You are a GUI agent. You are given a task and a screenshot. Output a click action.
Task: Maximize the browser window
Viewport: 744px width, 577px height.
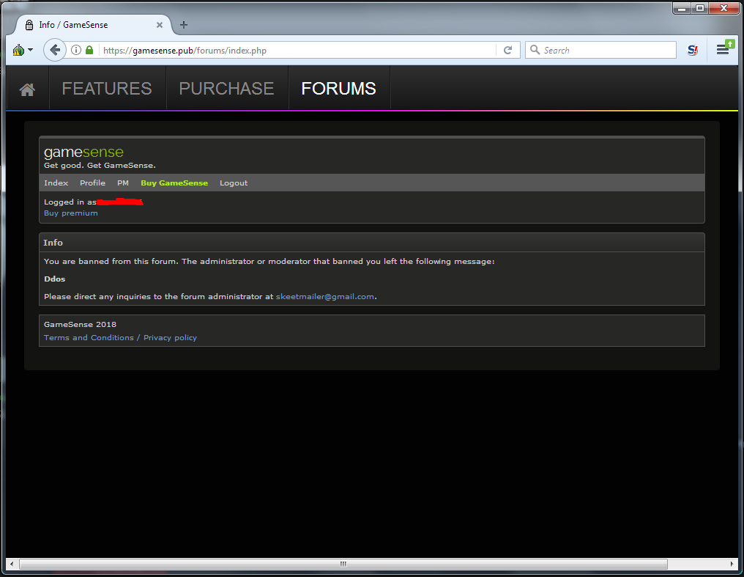[x=700, y=8]
